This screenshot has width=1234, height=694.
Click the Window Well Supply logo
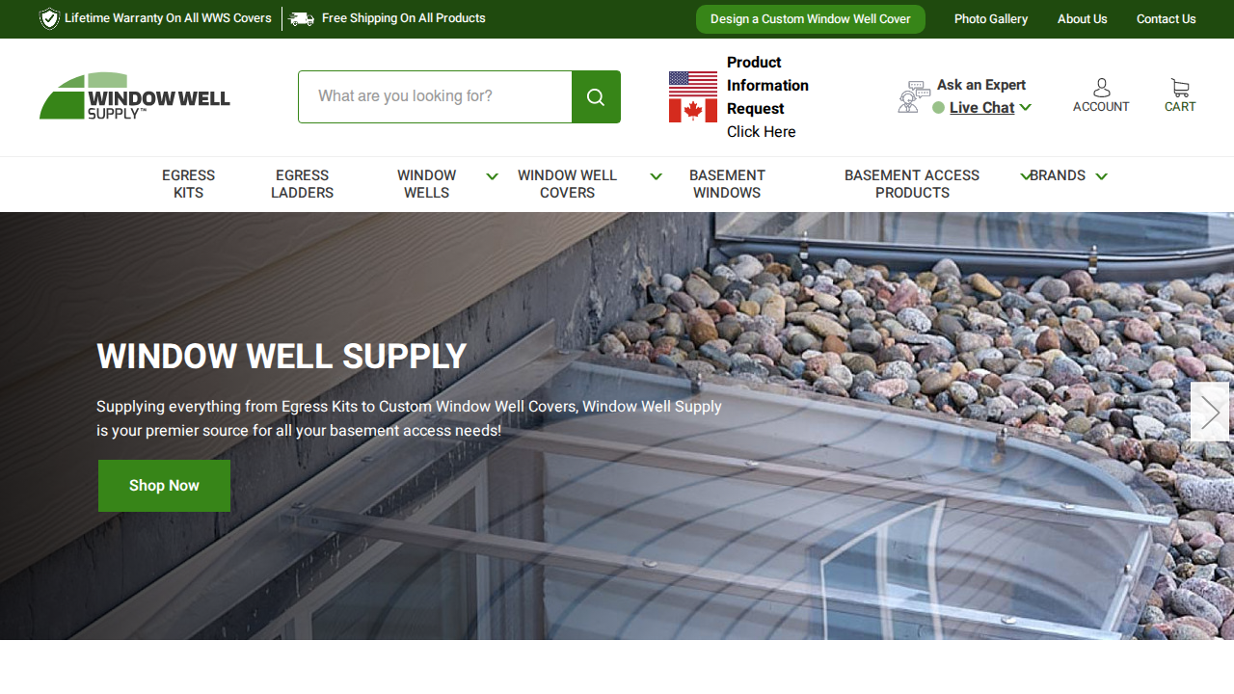(x=135, y=96)
